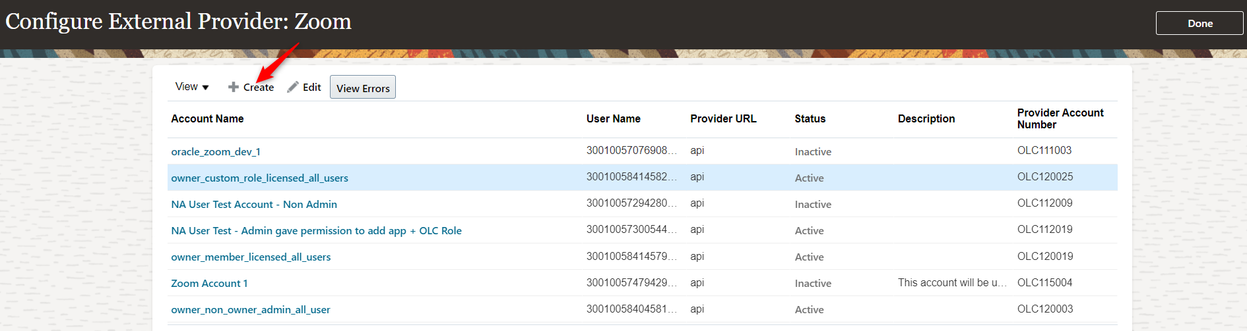Open the oracle_zoom_dev_1 account link

pos(216,151)
